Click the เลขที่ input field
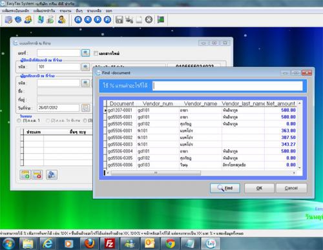 pyautogui.click(x=59, y=53)
